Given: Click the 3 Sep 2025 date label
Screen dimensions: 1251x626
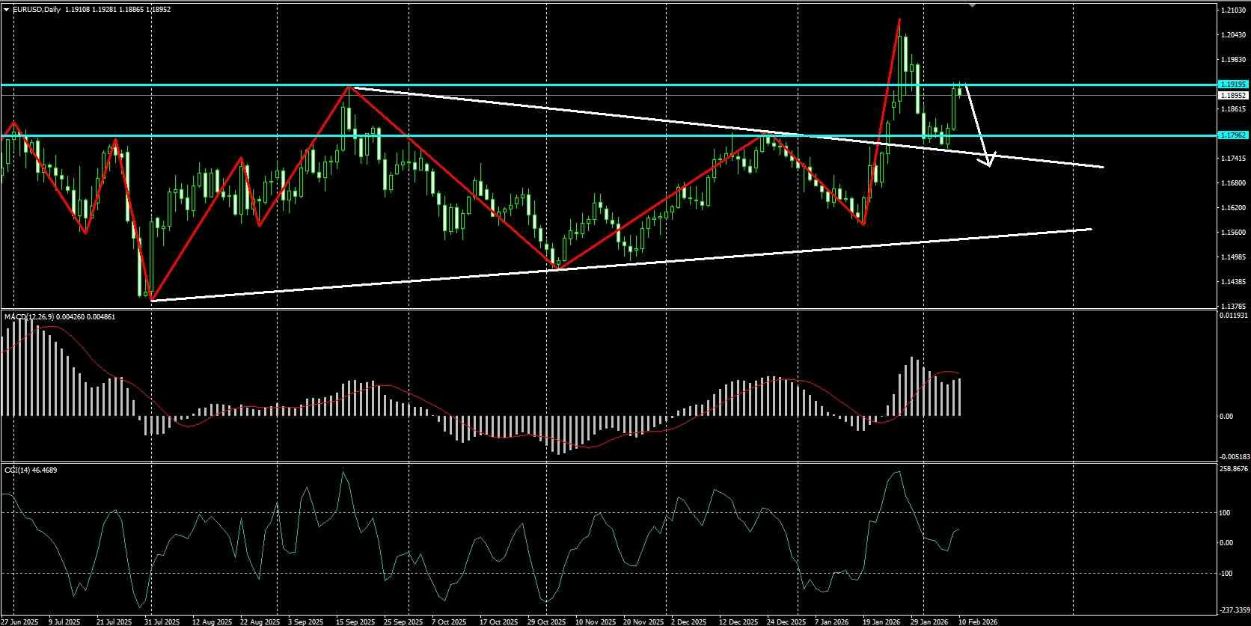Looking at the screenshot, I should [305, 622].
